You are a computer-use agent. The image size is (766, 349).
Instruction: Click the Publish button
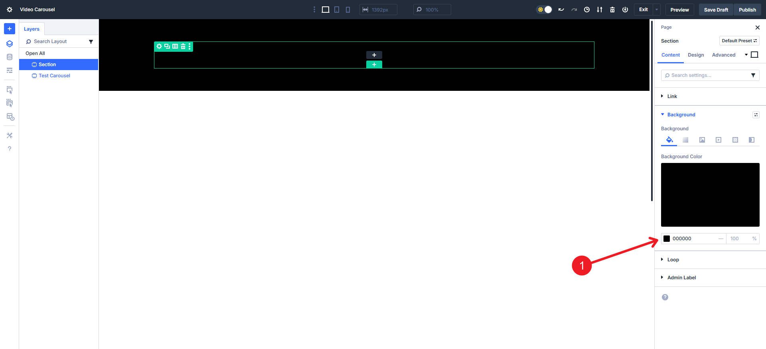(747, 10)
